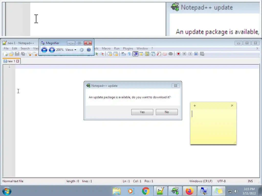Click line 1 in the Notepad++ editor
This screenshot has width=262, height=196.
[x=137, y=67]
